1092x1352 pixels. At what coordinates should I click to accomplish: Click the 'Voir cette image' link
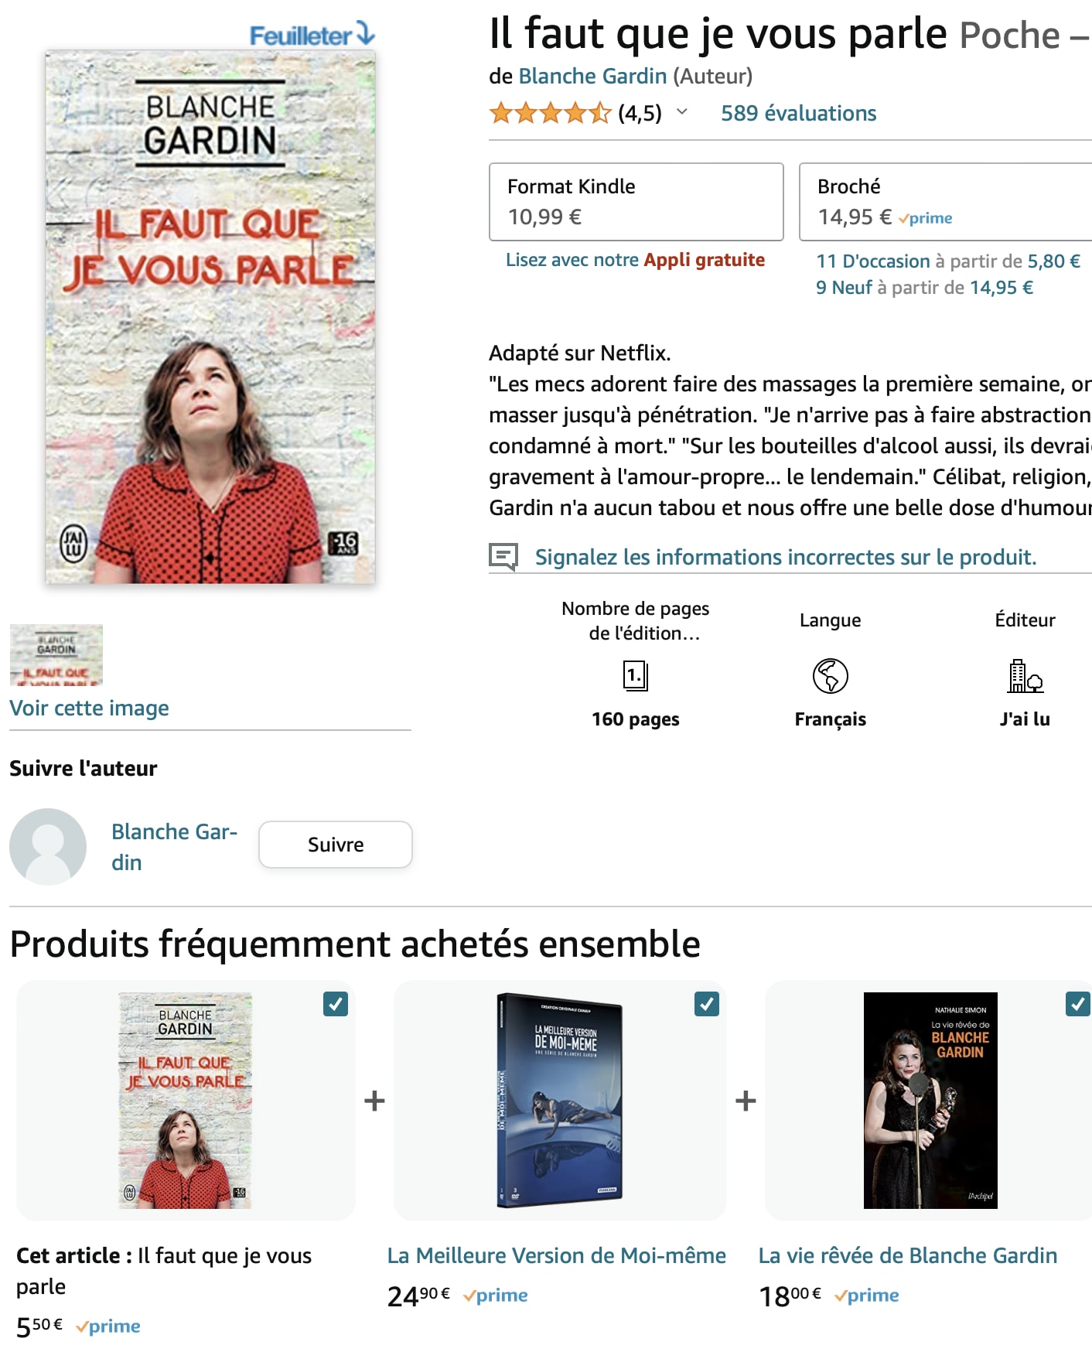[89, 708]
